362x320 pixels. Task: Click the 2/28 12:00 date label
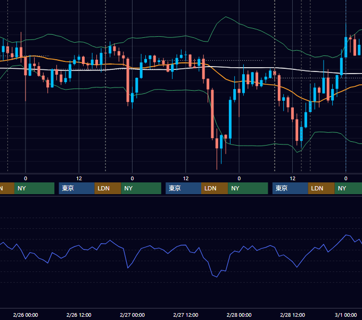[292, 315]
